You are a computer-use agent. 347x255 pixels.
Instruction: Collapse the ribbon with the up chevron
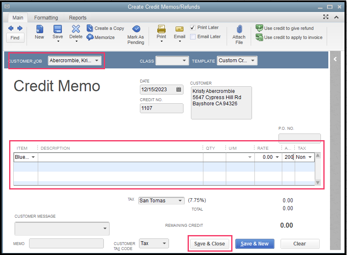(x=336, y=17)
